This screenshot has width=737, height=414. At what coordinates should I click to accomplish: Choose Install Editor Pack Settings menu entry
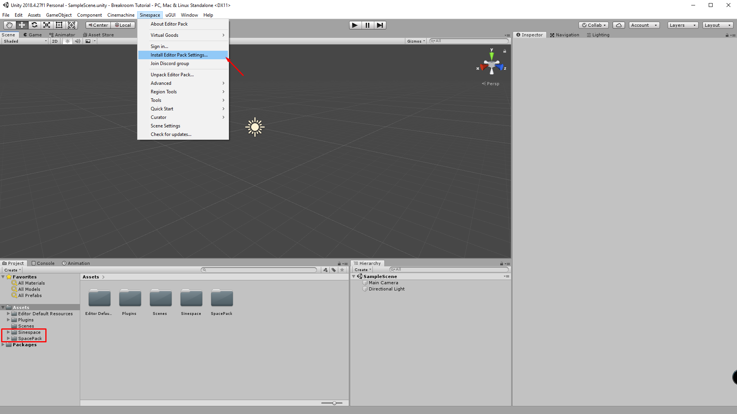click(x=179, y=55)
